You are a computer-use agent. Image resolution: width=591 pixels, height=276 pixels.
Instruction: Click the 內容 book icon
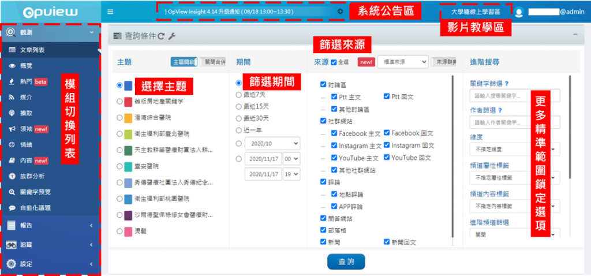pyautogui.click(x=12, y=161)
